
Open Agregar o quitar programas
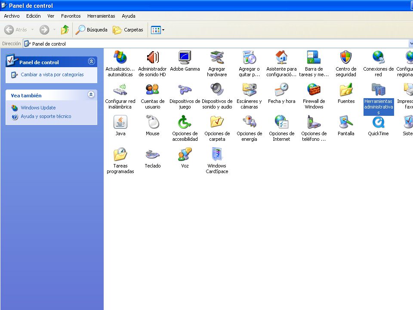(249, 57)
